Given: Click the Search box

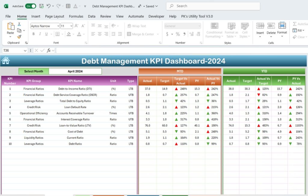Looking at the screenshot, I should [213, 6].
